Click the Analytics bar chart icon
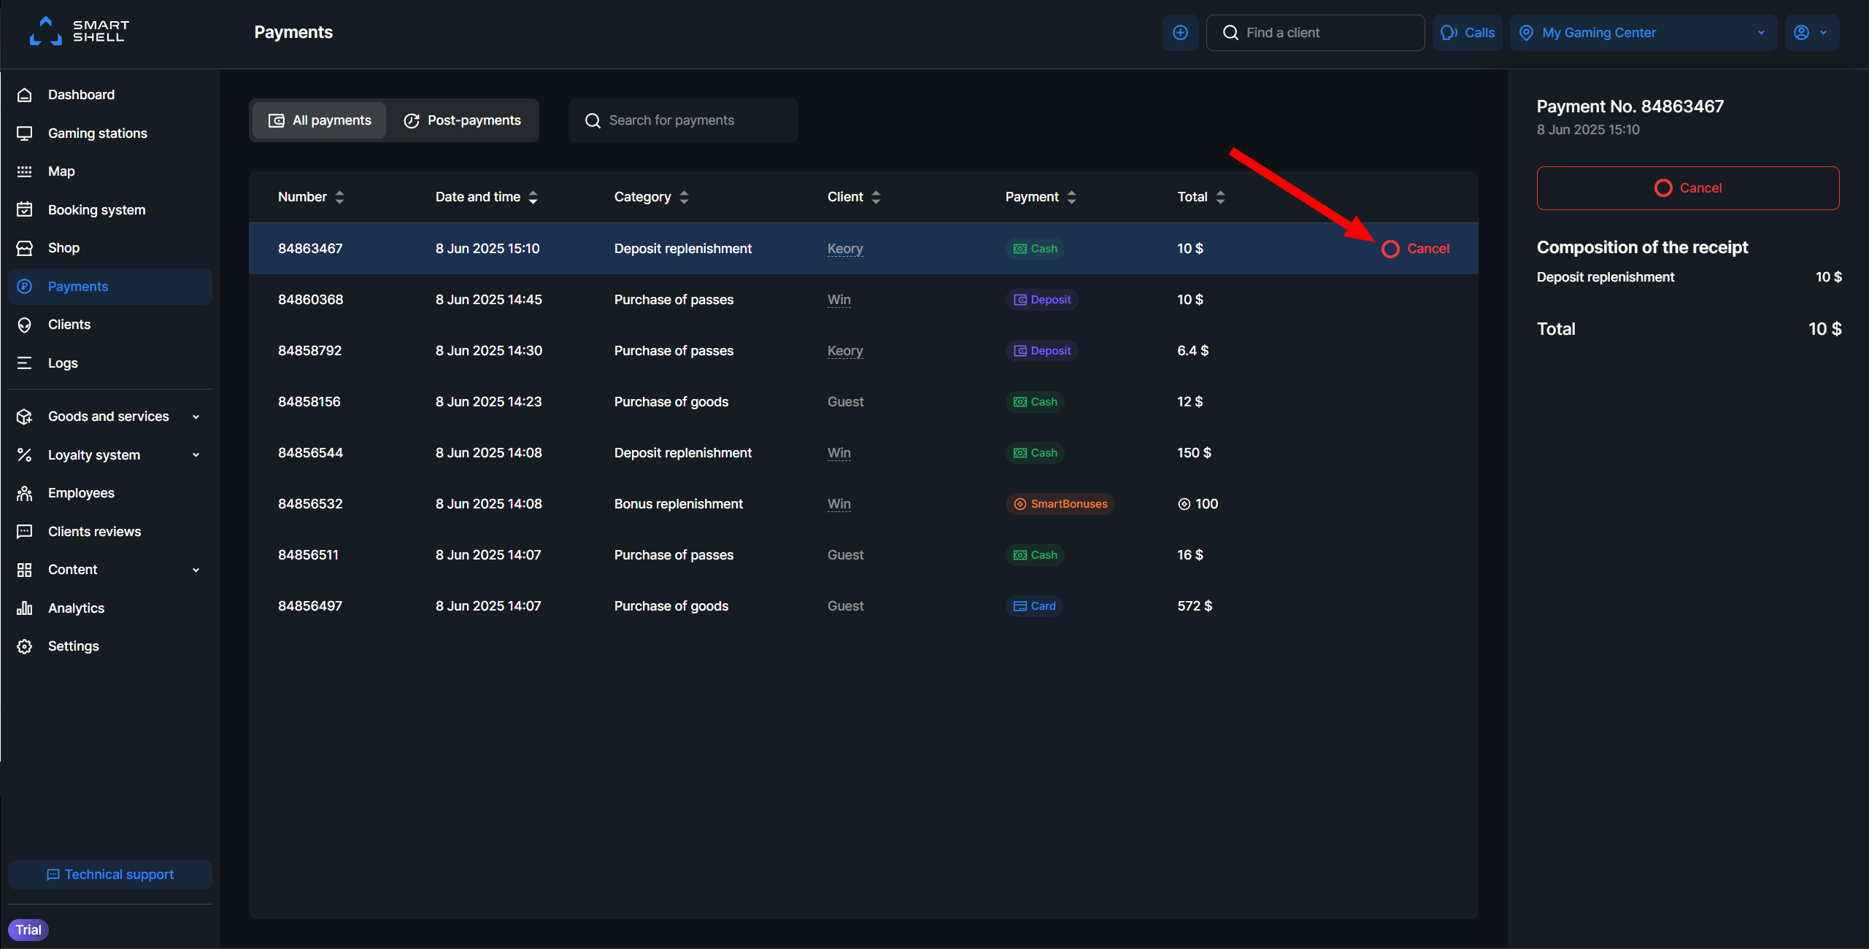 tap(25, 608)
